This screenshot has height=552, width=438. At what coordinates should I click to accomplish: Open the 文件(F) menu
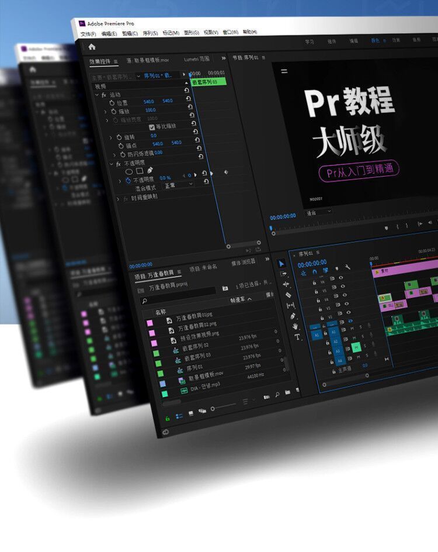88,34
